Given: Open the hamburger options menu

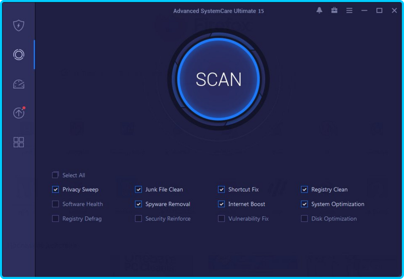Looking at the screenshot, I should (x=349, y=10).
